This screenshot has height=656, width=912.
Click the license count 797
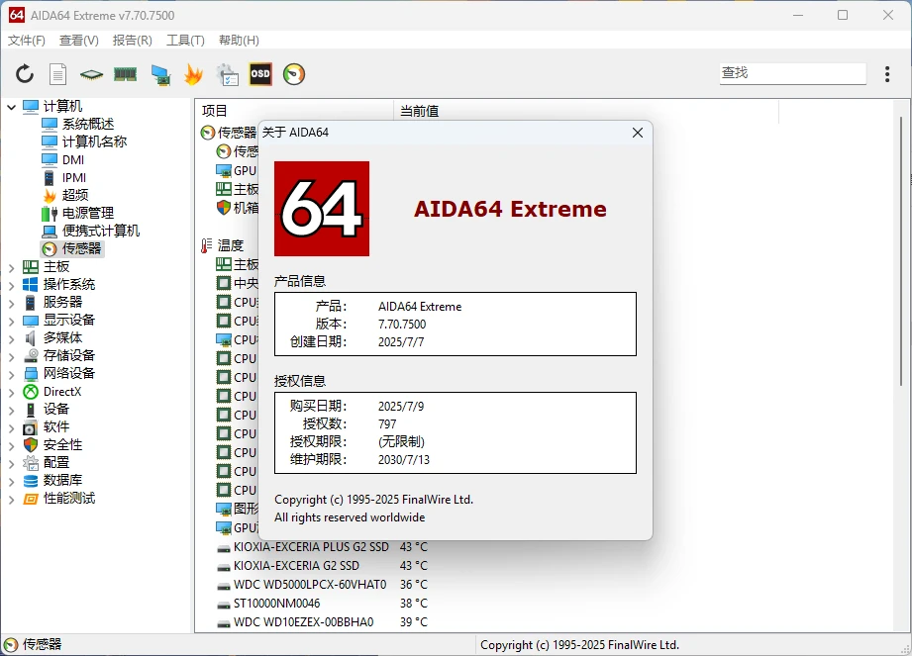coord(387,424)
